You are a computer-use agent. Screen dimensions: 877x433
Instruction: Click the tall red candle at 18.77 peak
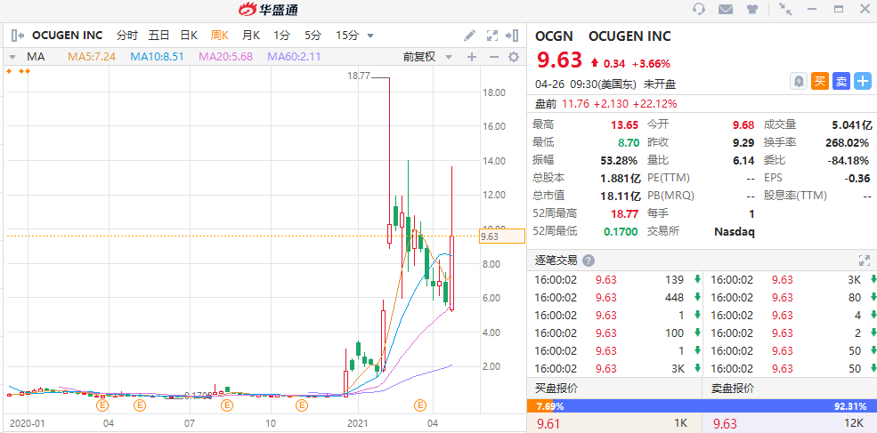pos(389,162)
